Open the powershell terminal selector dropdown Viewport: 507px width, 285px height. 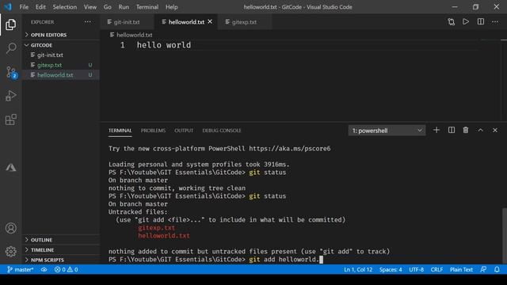(x=387, y=131)
